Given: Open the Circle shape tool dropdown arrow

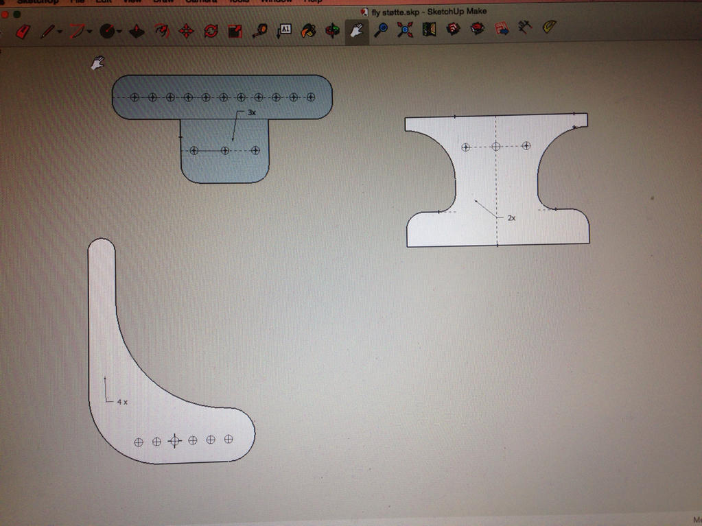Looking at the screenshot, I should tap(119, 32).
